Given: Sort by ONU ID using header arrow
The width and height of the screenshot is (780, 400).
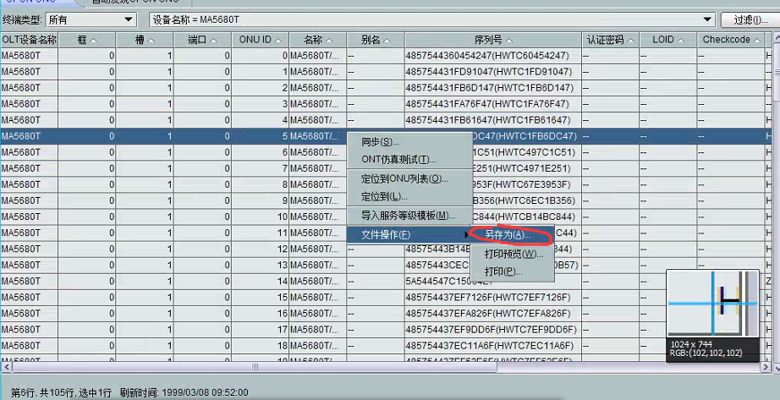Looking at the screenshot, I should coord(277,41).
